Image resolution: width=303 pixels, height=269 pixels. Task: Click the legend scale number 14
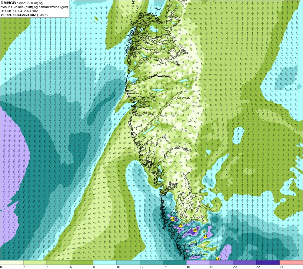coord(165,267)
